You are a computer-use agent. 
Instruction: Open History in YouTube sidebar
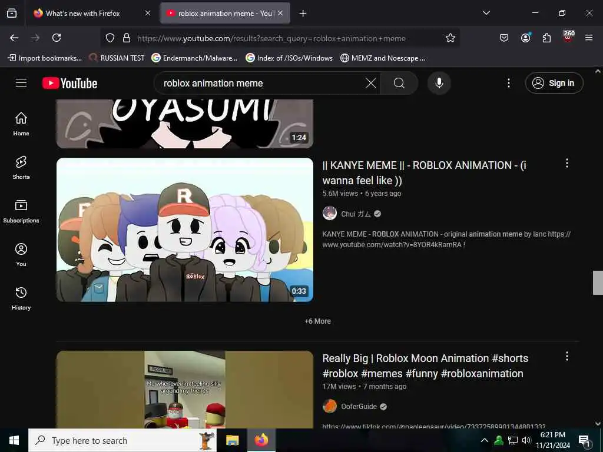click(x=21, y=298)
